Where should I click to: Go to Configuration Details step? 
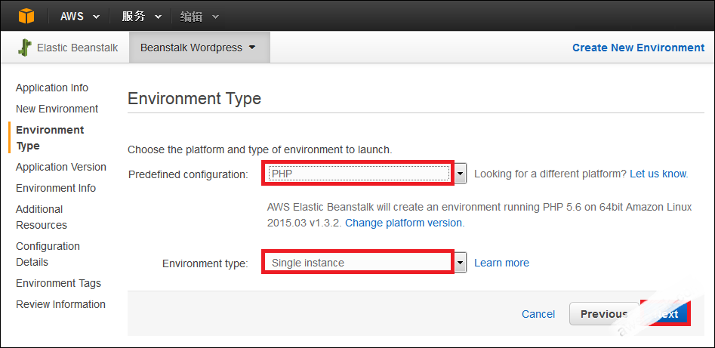[48, 254]
